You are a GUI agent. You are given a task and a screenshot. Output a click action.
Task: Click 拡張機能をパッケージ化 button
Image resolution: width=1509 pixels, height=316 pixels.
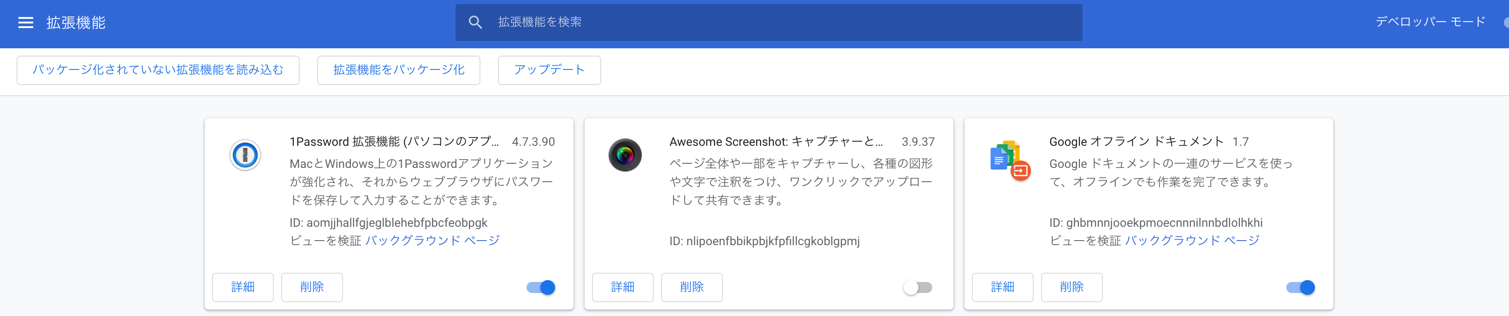[x=398, y=70]
